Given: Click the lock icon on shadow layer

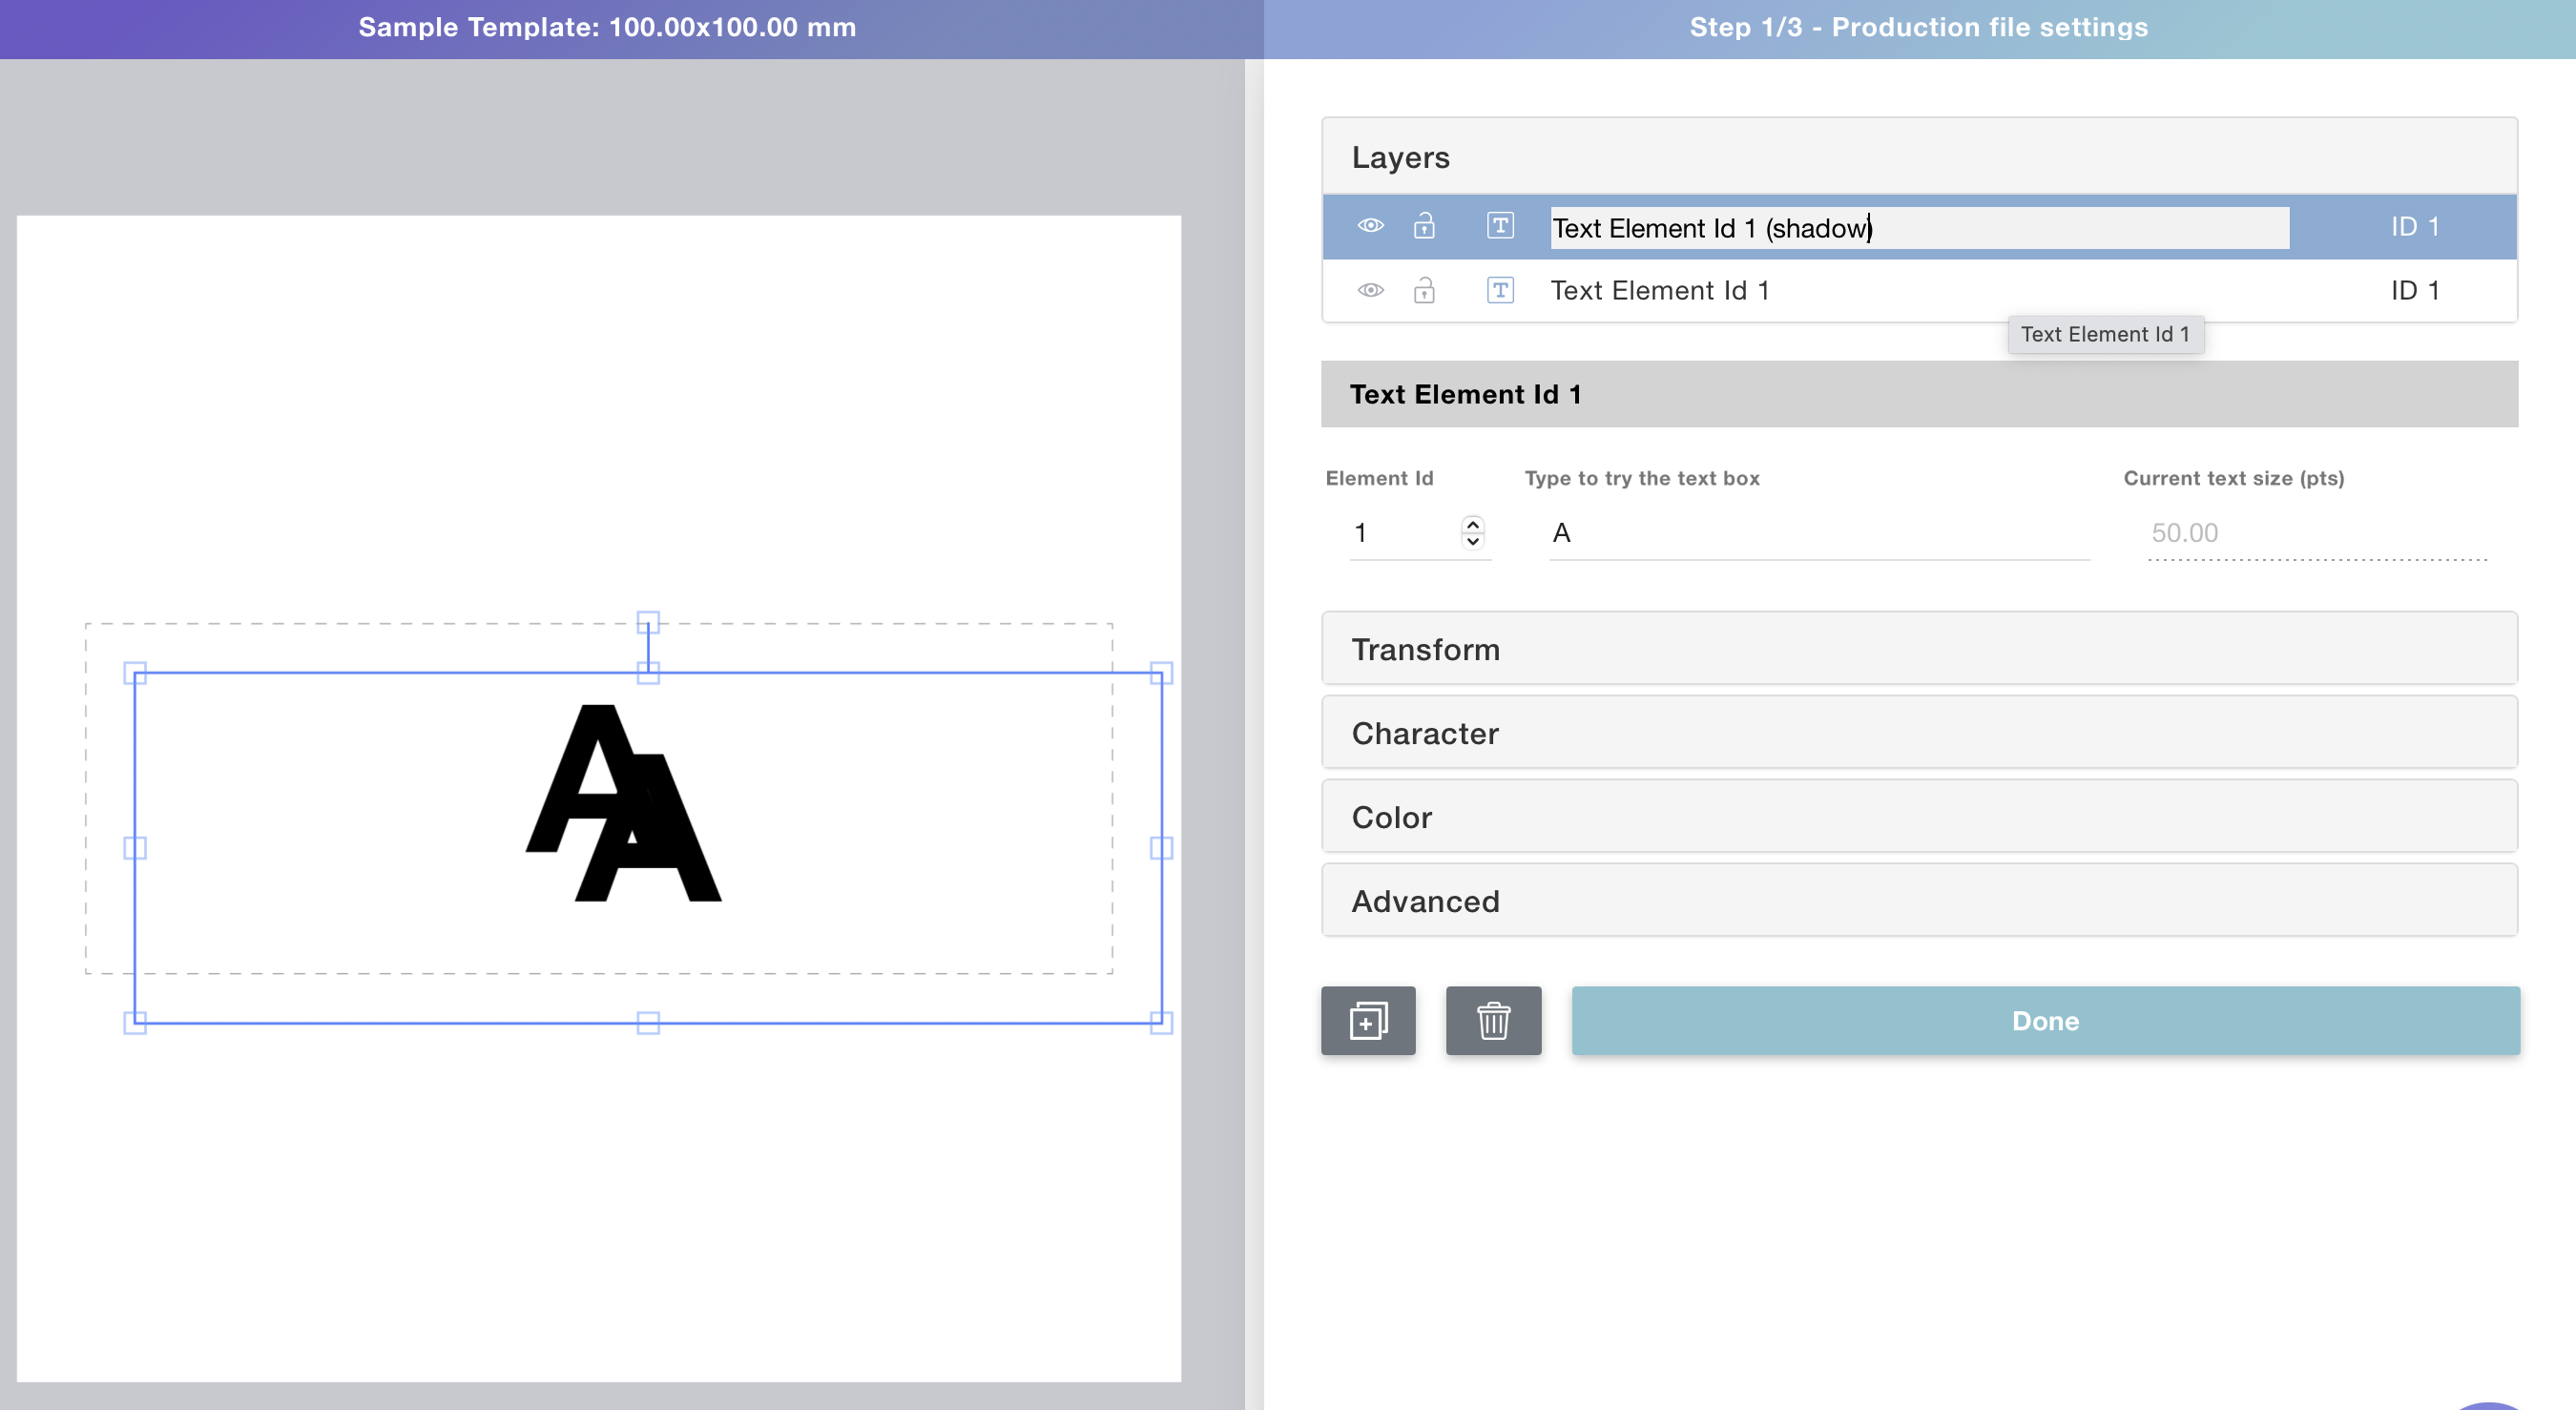Looking at the screenshot, I should (x=1423, y=226).
